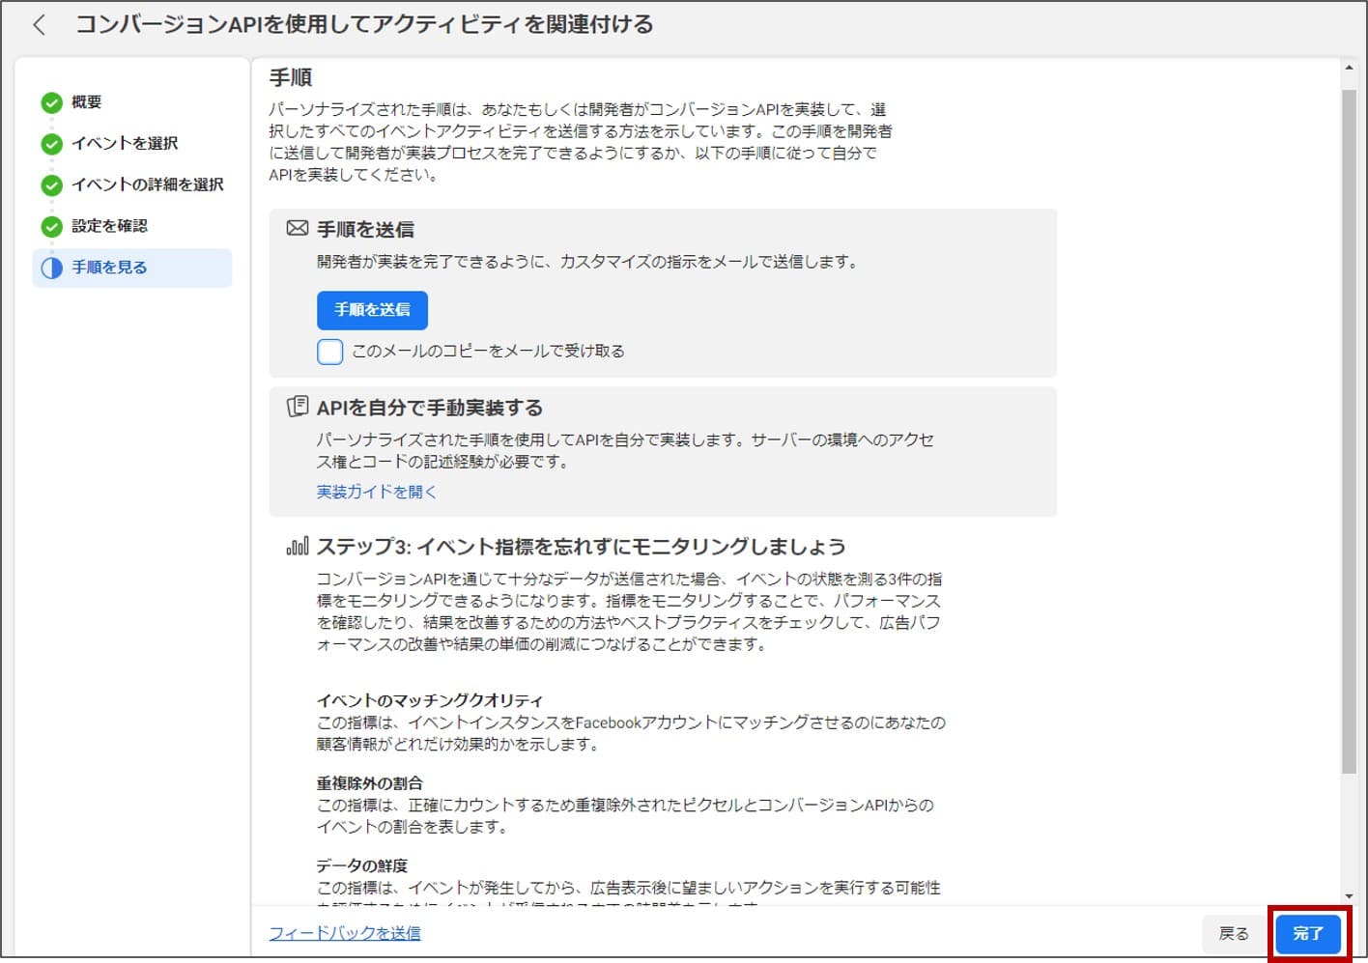Go to the 設定を確認 step
1368x963 pixels.
point(109,226)
